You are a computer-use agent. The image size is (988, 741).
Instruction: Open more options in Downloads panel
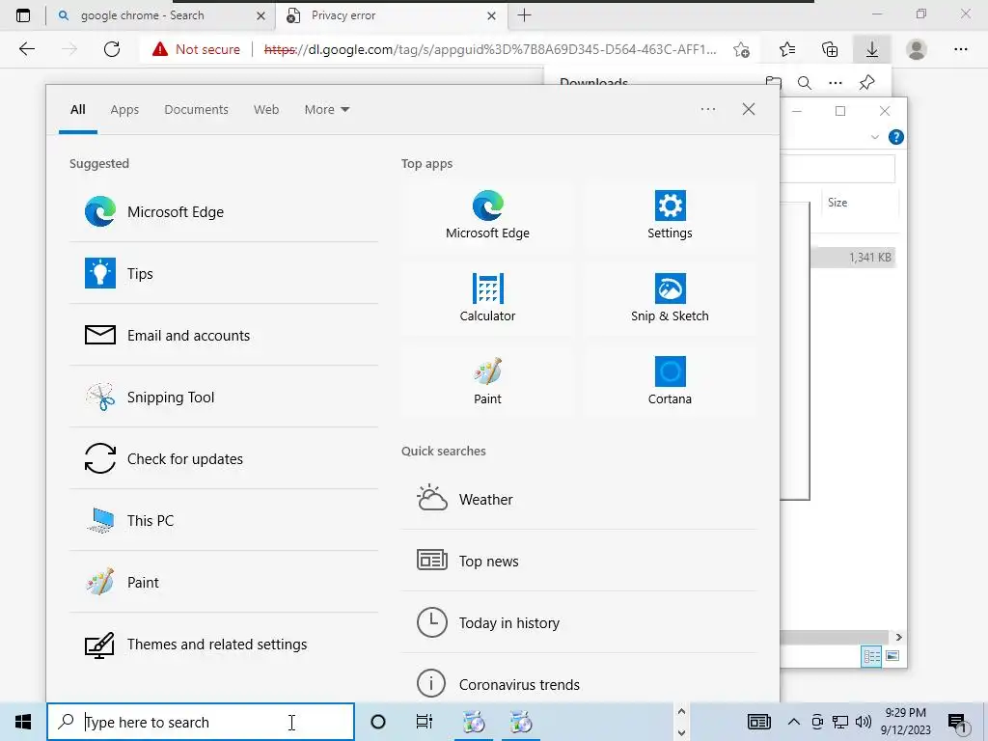tap(836, 83)
